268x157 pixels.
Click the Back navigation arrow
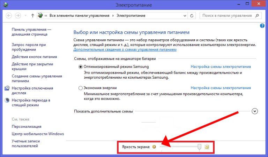pyautogui.click(x=9, y=16)
